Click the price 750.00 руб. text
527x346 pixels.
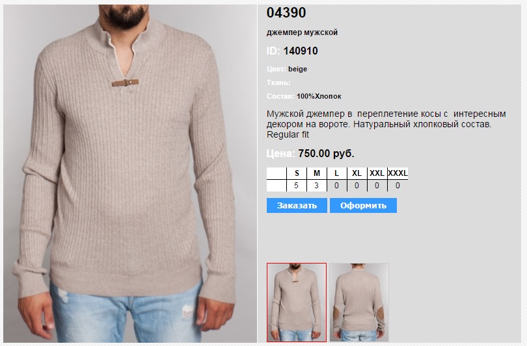tap(327, 154)
